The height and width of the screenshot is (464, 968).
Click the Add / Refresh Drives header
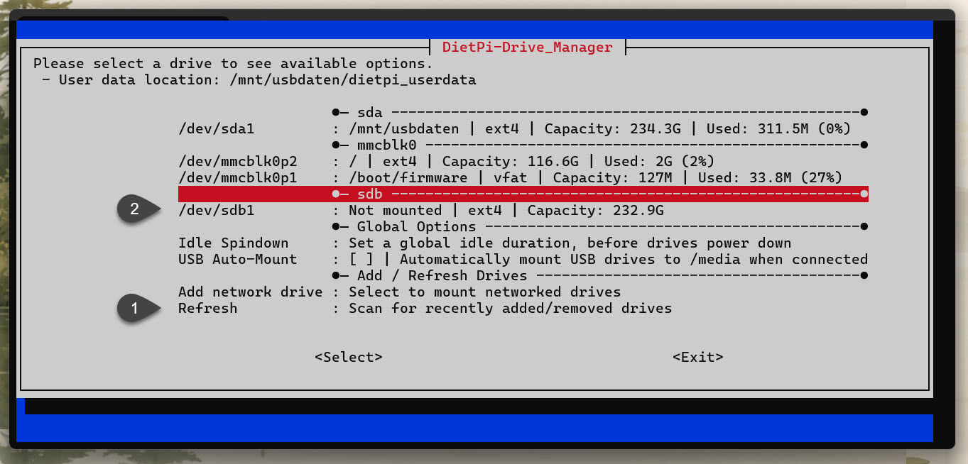[599, 276]
